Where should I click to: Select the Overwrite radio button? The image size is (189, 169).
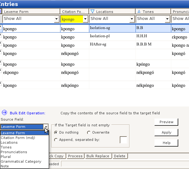[89, 132]
